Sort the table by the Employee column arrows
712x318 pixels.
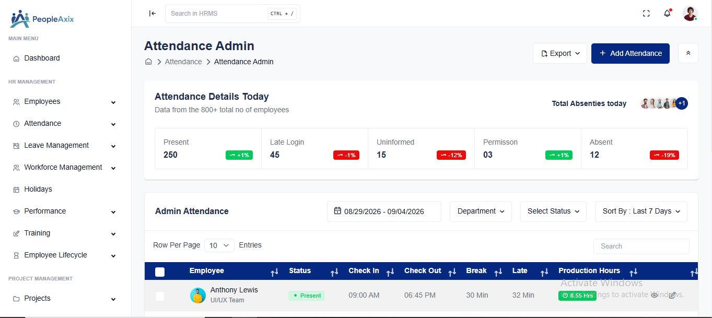coord(274,272)
